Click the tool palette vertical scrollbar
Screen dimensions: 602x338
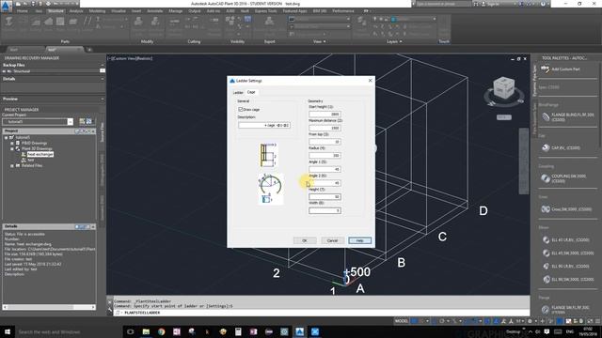[600, 103]
